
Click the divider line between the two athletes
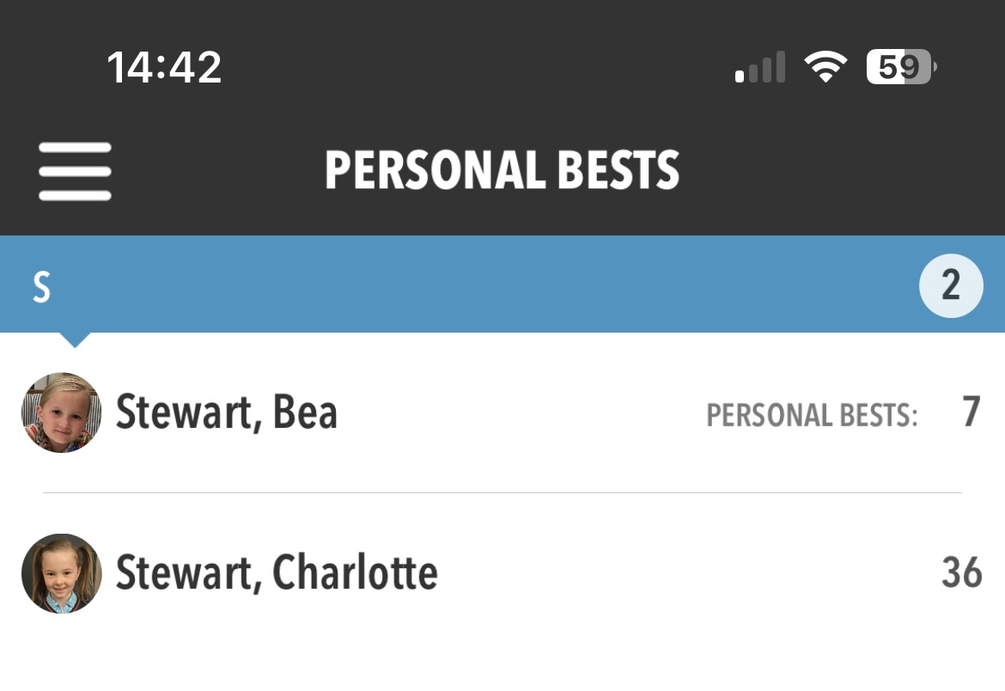click(x=502, y=492)
